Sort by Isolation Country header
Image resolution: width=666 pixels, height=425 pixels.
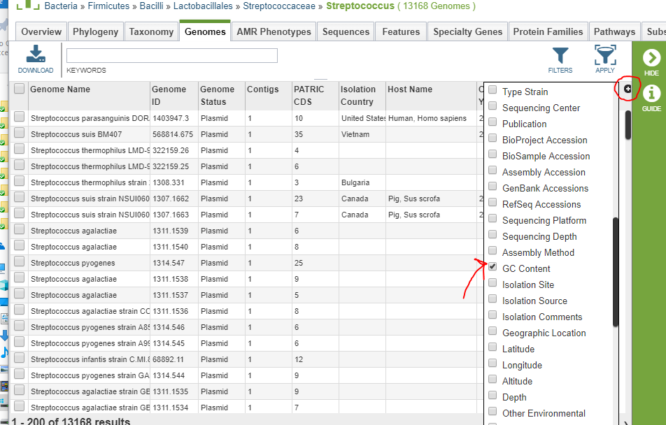pos(362,96)
